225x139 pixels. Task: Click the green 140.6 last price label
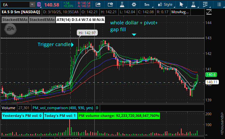(211, 75)
